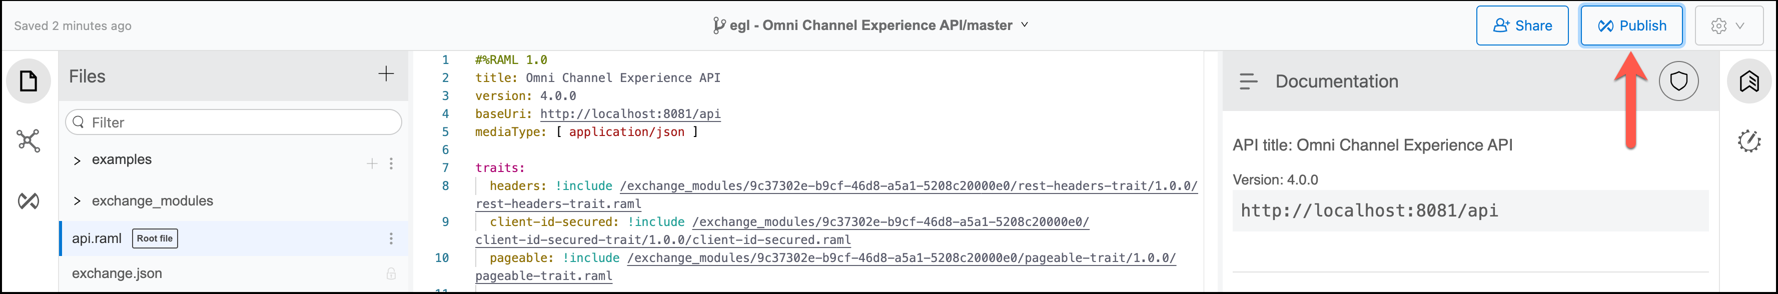Open the Files panel icon in sidebar
Image resolution: width=1778 pixels, height=294 pixels.
[x=29, y=81]
